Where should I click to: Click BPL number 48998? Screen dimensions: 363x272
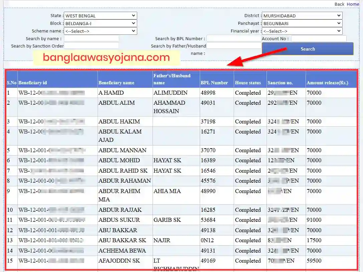coord(208,93)
